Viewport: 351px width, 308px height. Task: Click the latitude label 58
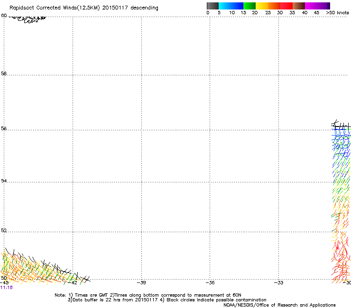coord(4,73)
